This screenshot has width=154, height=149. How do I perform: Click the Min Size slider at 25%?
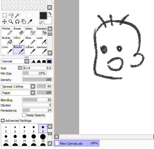pos(34,73)
